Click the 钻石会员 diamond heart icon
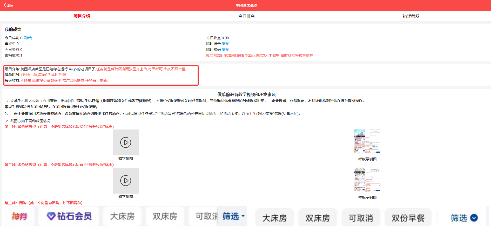This screenshot has height=226, width=491. coord(51,216)
